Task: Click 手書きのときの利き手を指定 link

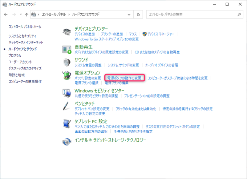Action: tap(133, 132)
